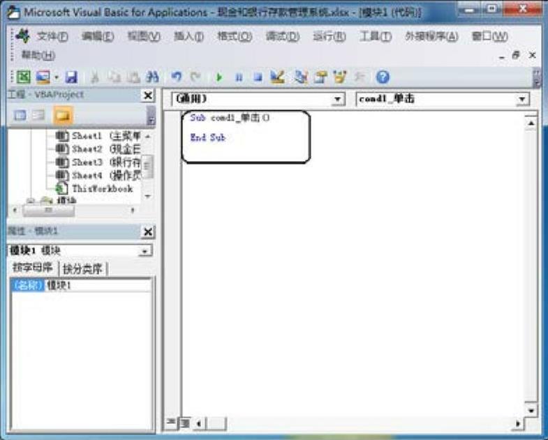The image size is (548, 440).
Task: Select Sheet3 in the project tree
Action: click(x=98, y=162)
